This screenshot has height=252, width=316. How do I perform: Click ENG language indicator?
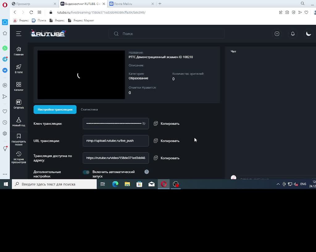[x=303, y=184]
